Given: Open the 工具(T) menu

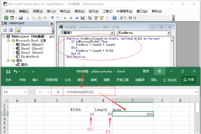Looking at the screenshot, I should [x=108, y=11].
